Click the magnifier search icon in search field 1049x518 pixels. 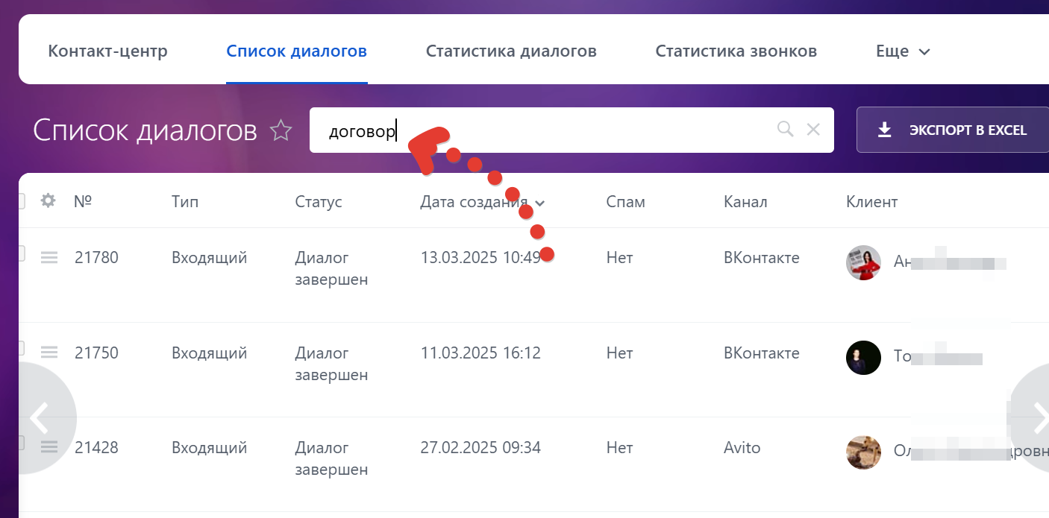[x=785, y=130]
